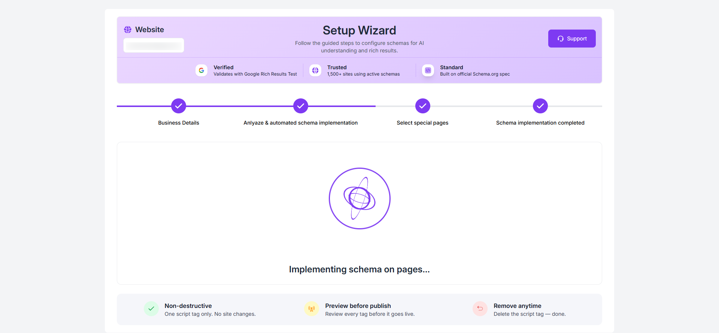
Task: Click the Select special pages label
Action: coord(422,123)
